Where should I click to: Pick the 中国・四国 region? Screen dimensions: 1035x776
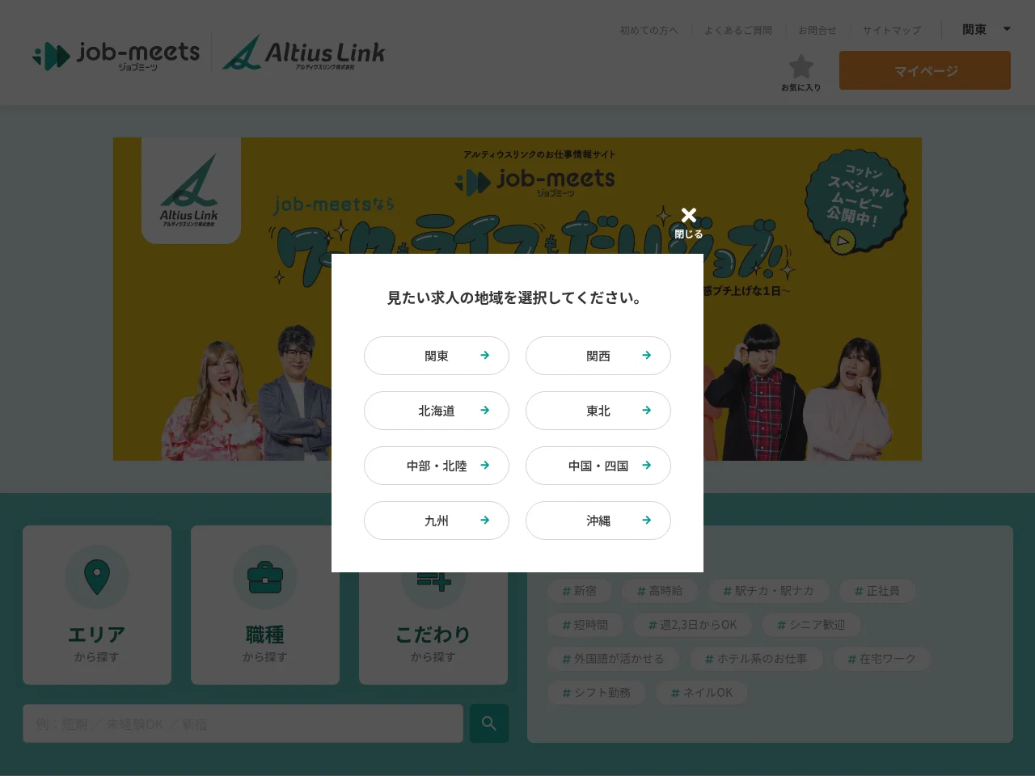598,466
